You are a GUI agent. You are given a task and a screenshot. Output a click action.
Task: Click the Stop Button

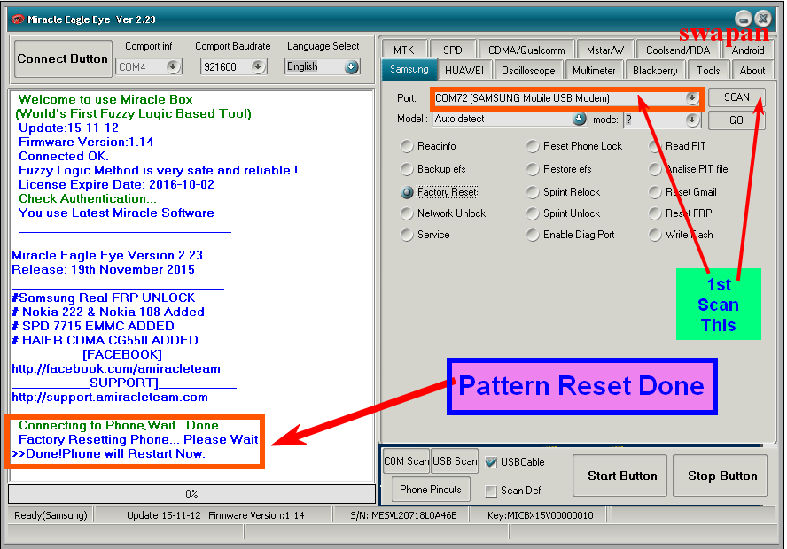click(721, 476)
